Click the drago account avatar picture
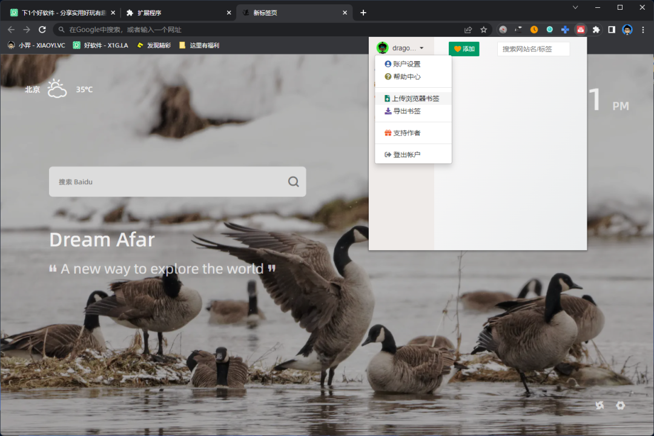The width and height of the screenshot is (654, 436). pos(382,48)
